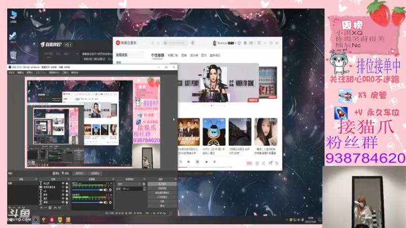The width and height of the screenshot is (406, 228).
Task: Toggle visibility of 周榜 source
Action: coord(63,202)
